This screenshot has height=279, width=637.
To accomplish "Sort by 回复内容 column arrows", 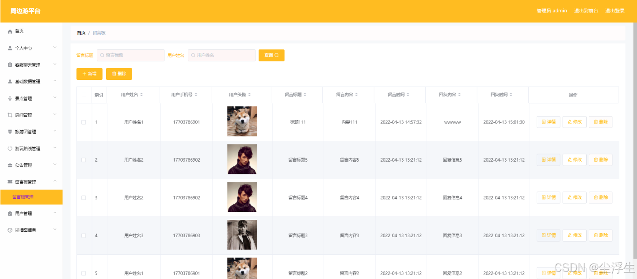I will click(459, 95).
